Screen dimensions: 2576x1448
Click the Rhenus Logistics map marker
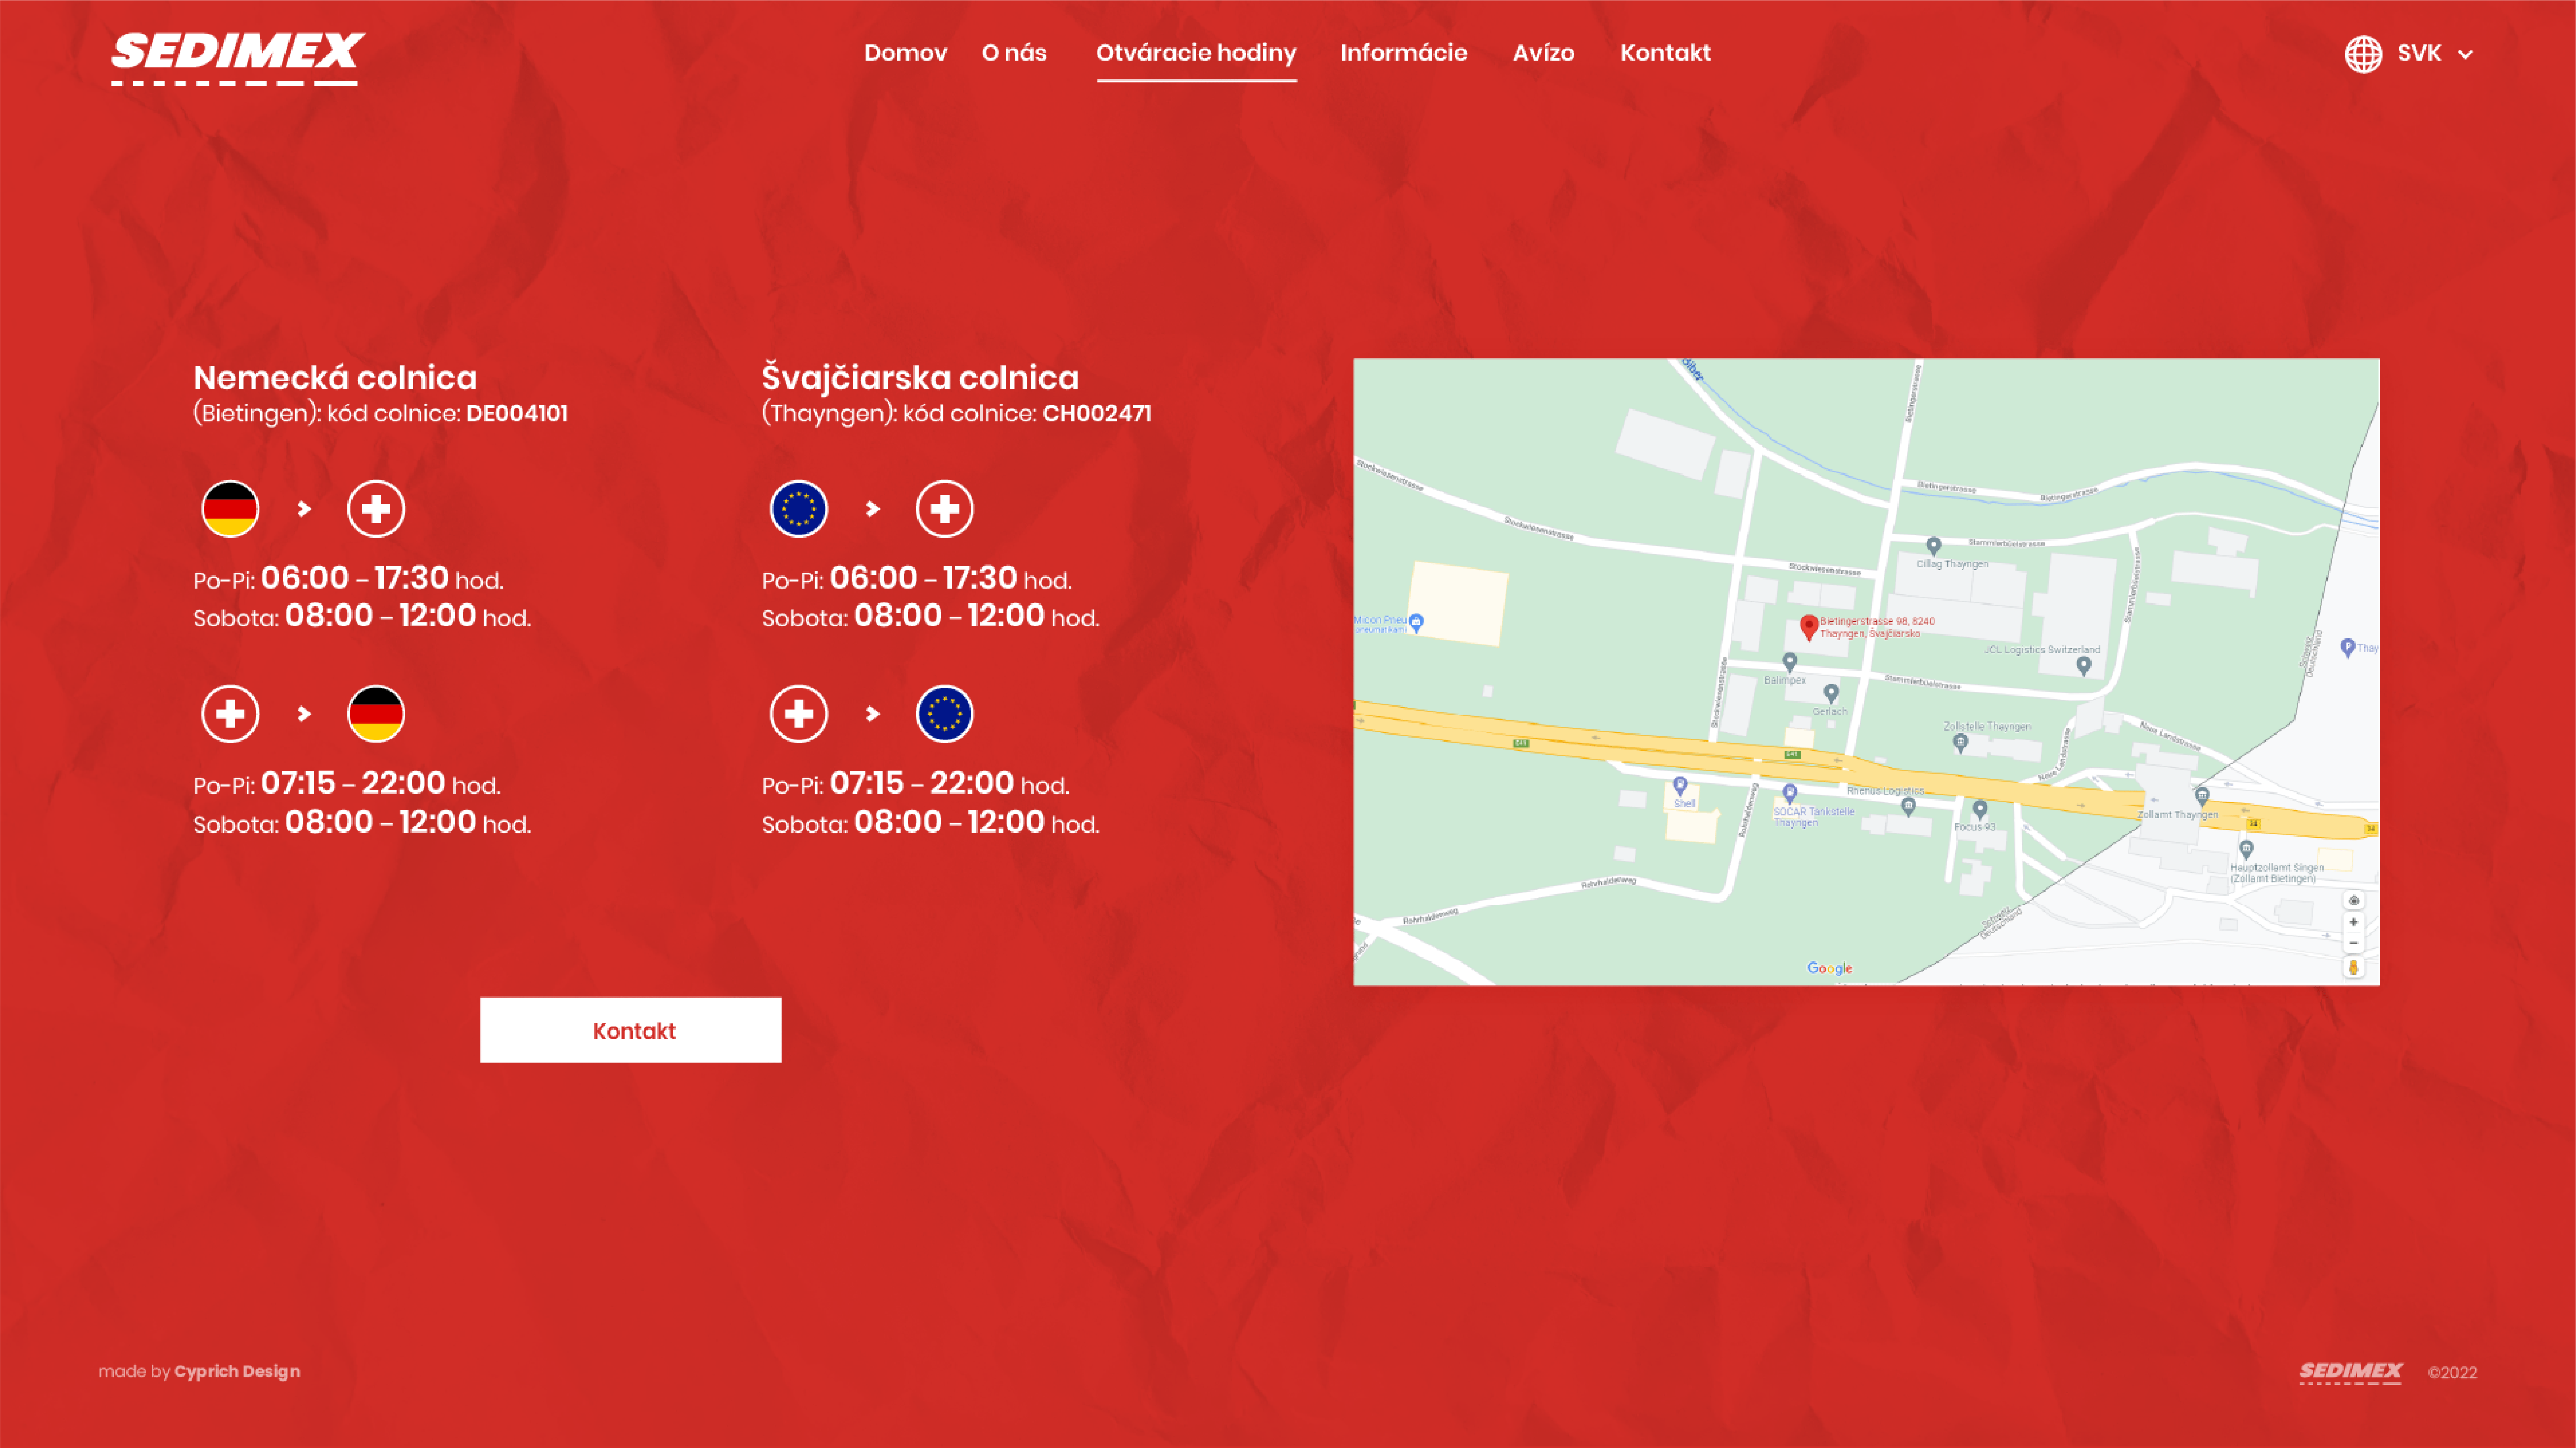pyautogui.click(x=1909, y=807)
